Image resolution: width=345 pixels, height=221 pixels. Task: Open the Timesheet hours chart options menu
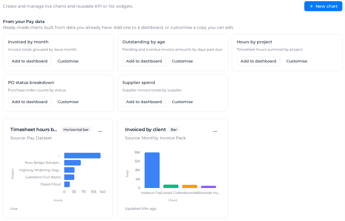point(100,131)
